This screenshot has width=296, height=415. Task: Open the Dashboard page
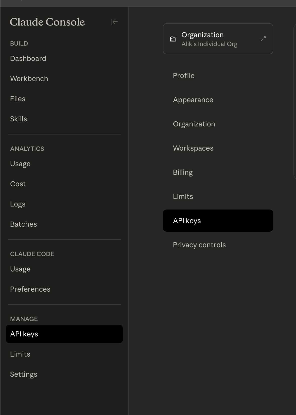coord(28,58)
